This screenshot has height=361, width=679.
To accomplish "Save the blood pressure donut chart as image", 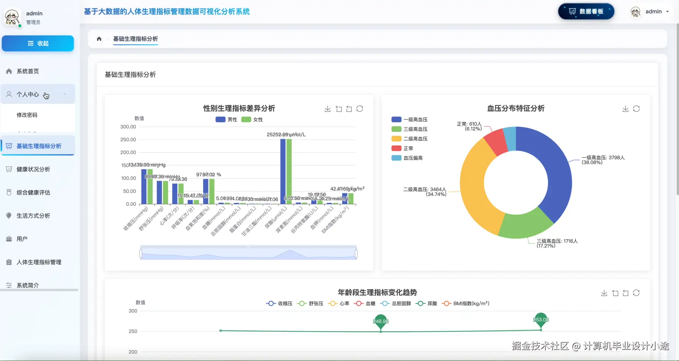I will click(x=626, y=109).
